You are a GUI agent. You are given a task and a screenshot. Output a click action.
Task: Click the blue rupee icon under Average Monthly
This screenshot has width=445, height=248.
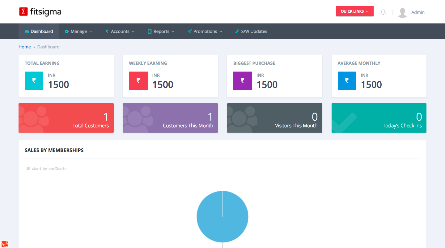347,81
